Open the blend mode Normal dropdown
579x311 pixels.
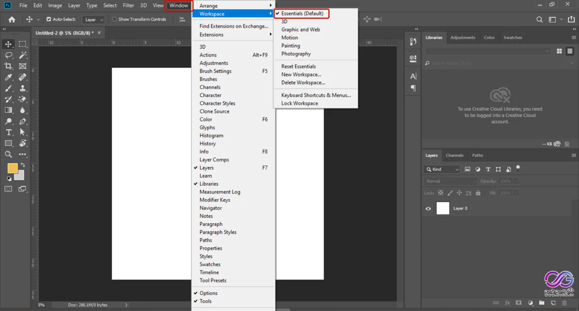[450, 181]
